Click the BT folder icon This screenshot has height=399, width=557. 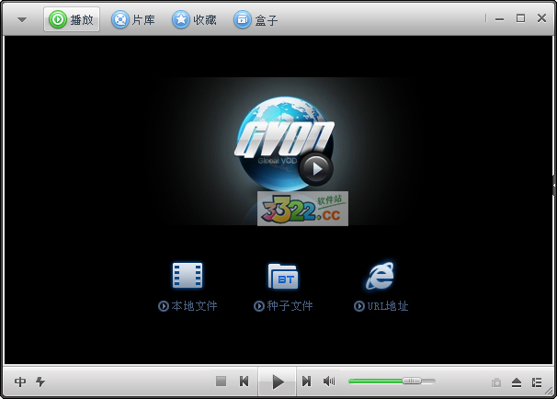coord(283,276)
